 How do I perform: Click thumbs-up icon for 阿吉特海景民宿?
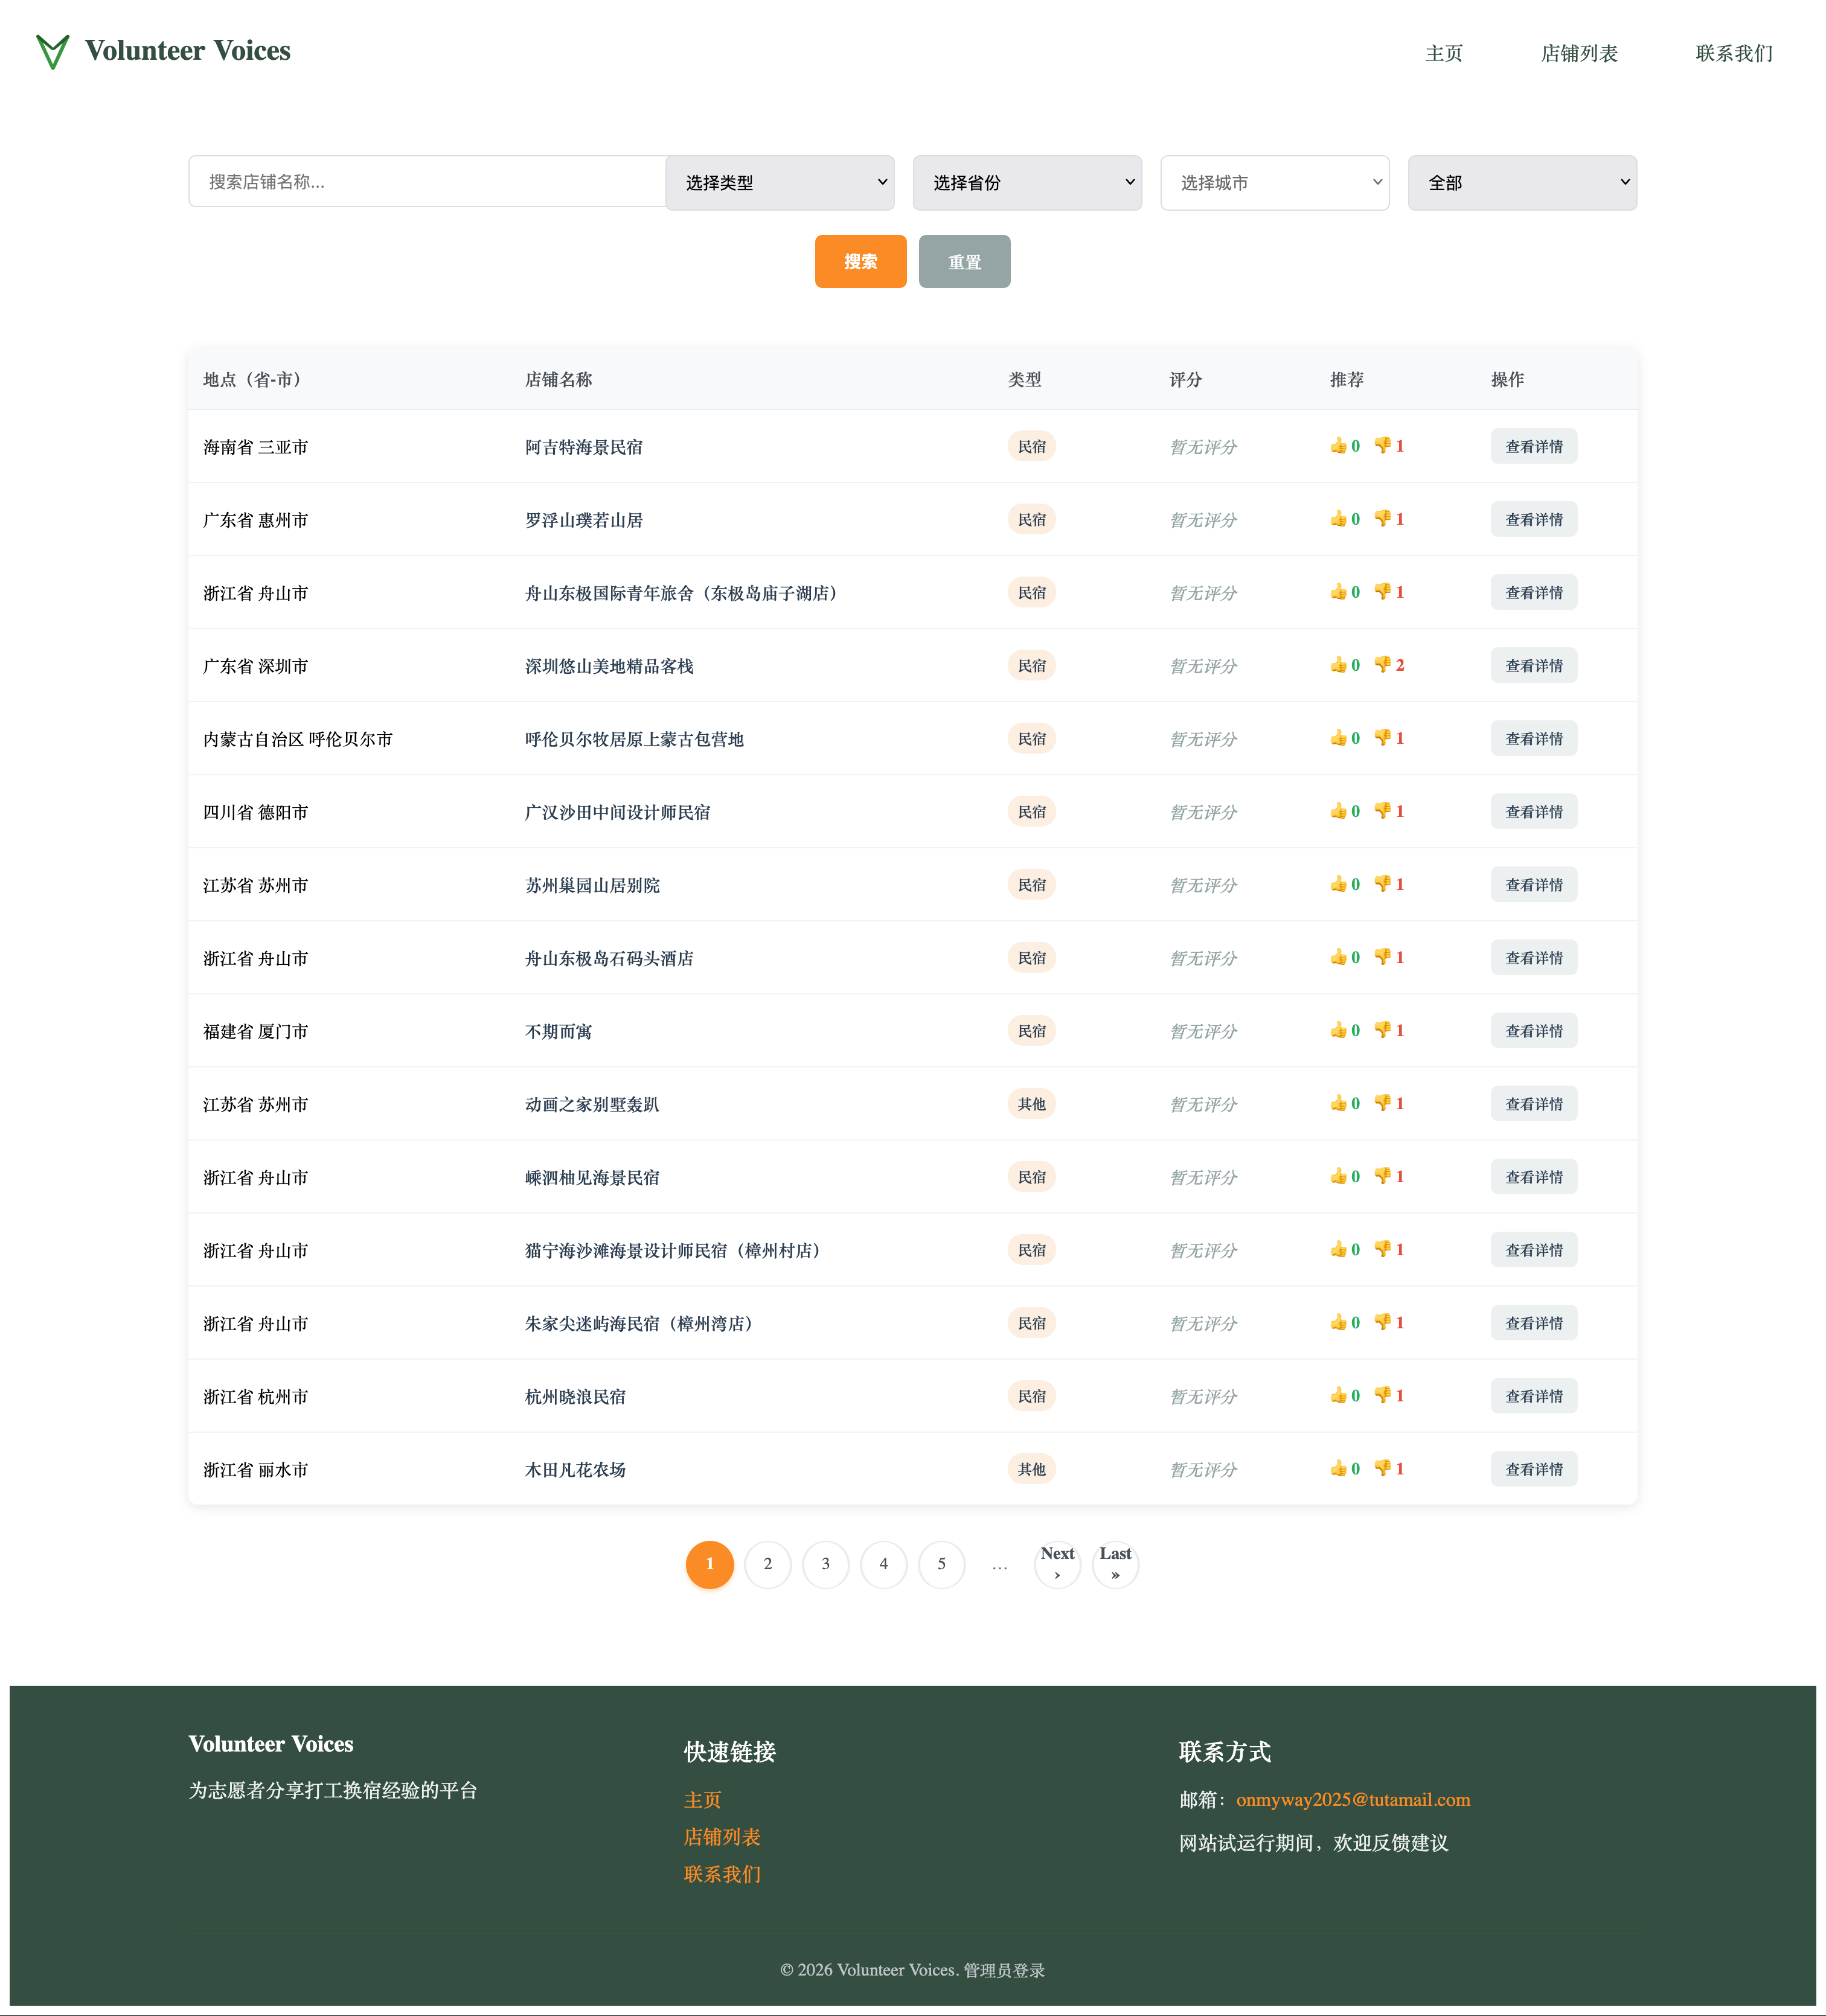[x=1338, y=446]
